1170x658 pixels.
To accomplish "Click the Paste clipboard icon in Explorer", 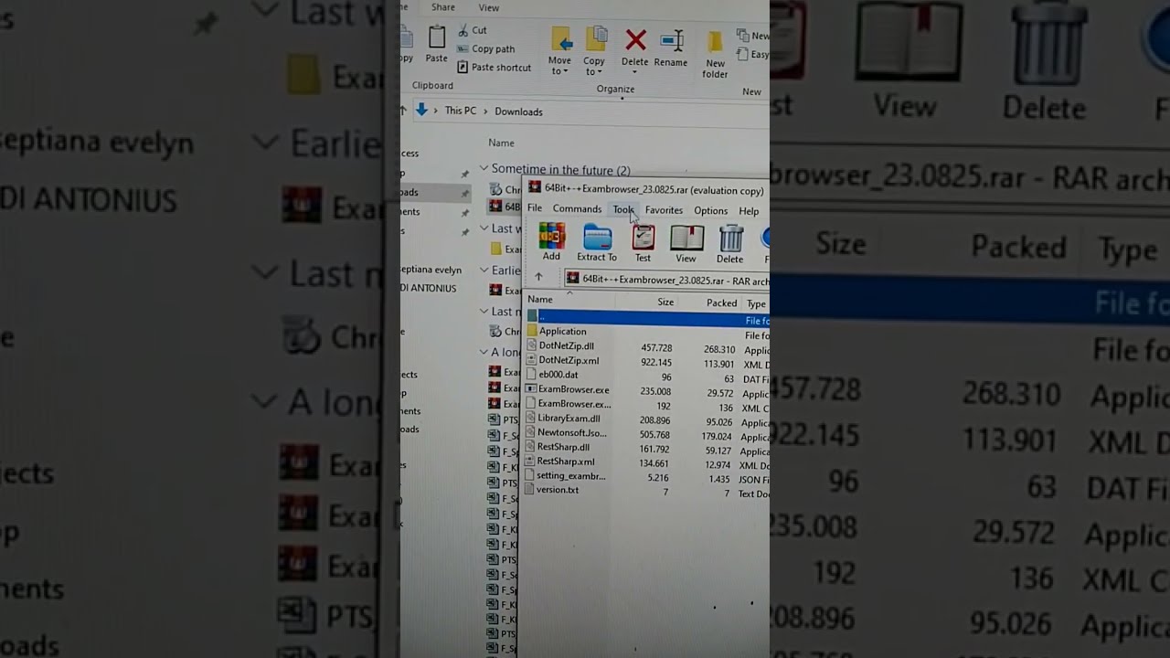I will (437, 37).
